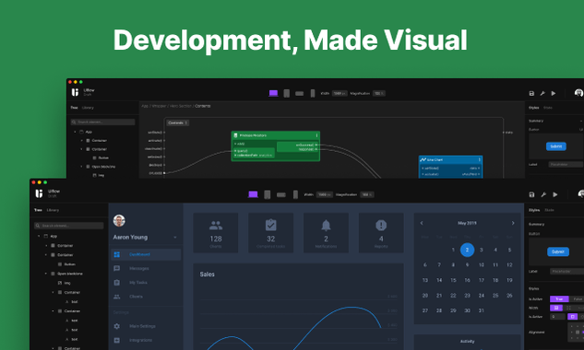Select tablet device preview in front window
The image size is (584, 350).
[x=267, y=194]
